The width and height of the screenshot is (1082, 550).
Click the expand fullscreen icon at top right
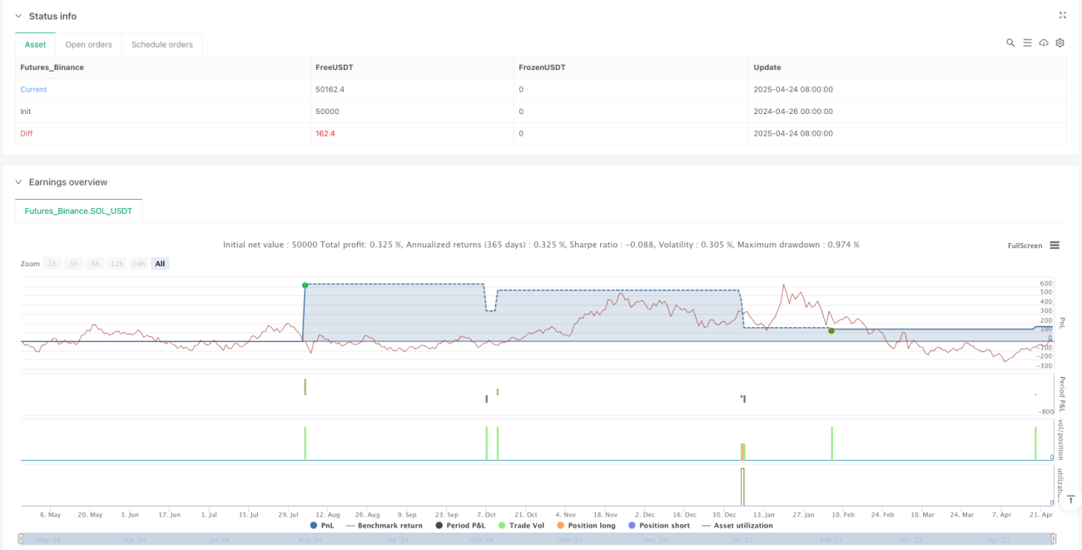[1062, 15]
